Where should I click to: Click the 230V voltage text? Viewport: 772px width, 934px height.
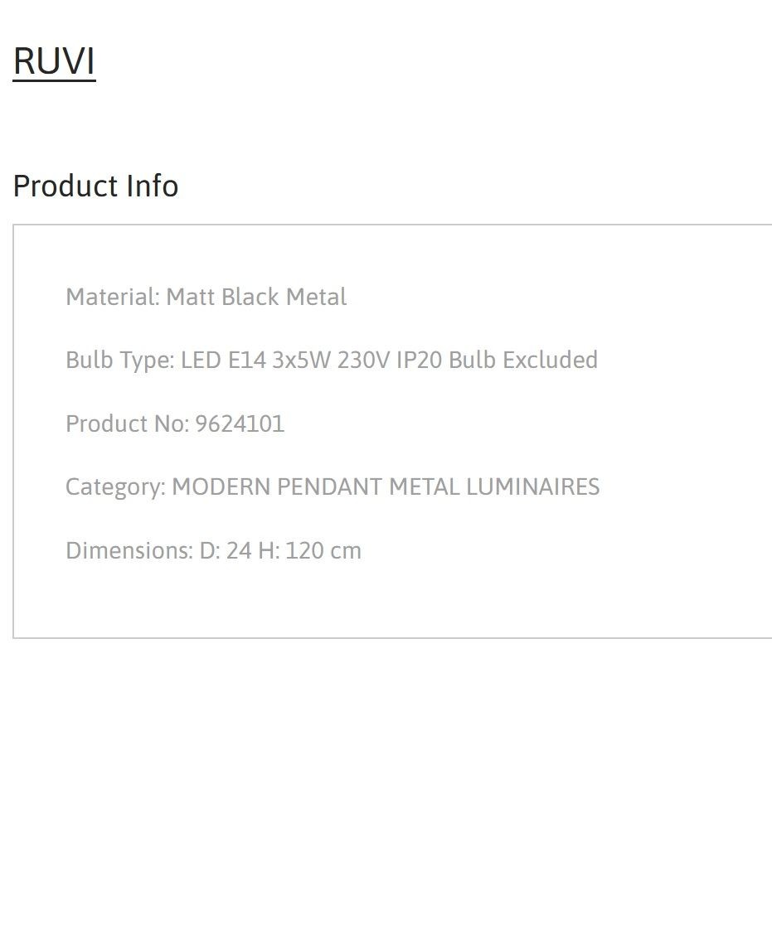(364, 360)
